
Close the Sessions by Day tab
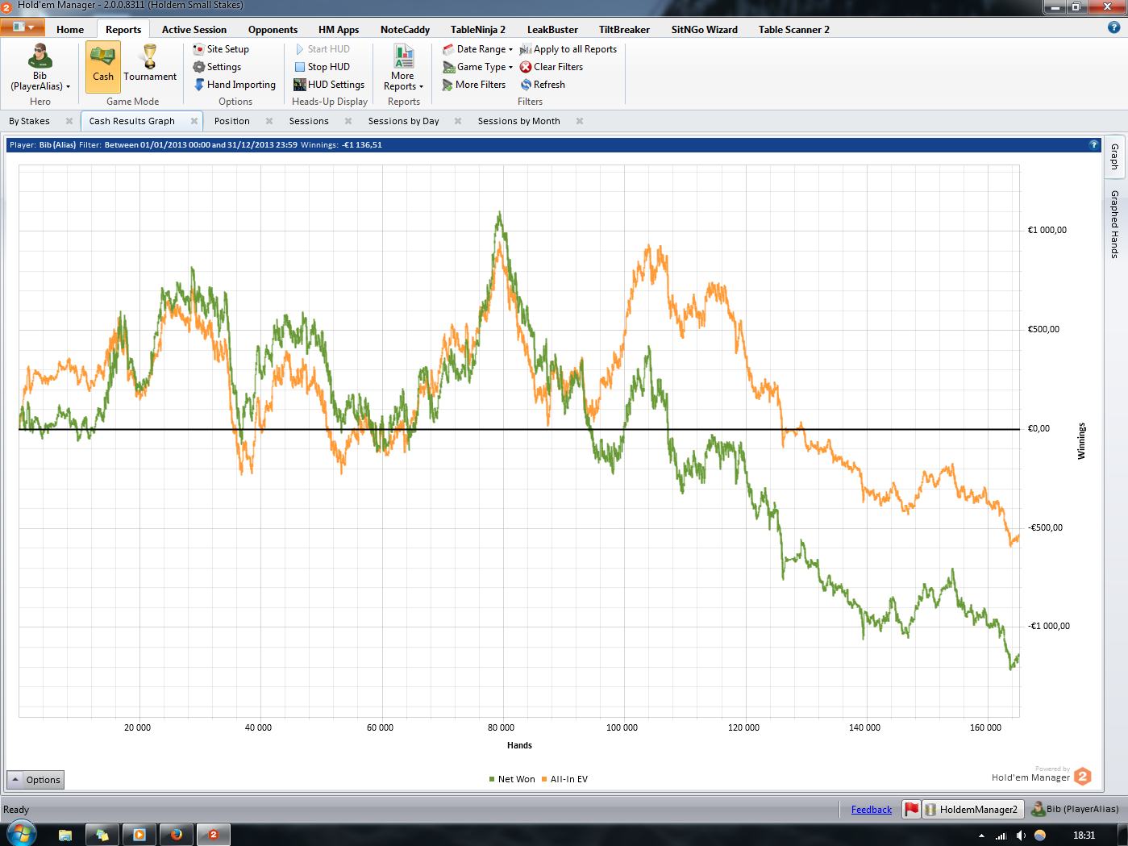point(458,121)
